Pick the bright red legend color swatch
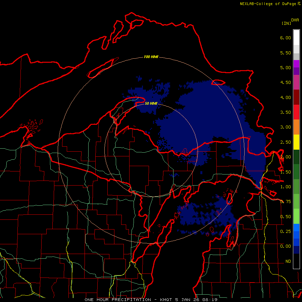The width and height of the screenshot is (302, 302). coord(296,112)
